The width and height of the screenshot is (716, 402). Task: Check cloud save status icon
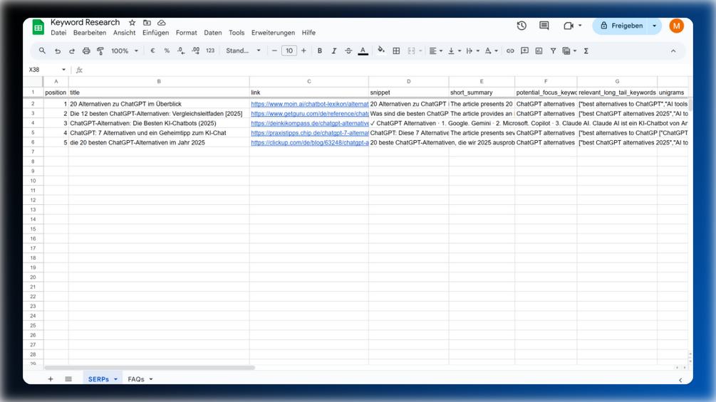click(161, 23)
